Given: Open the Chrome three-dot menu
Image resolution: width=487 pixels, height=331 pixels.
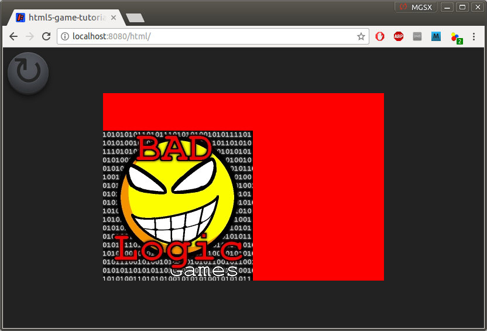Looking at the screenshot, I should (474, 36).
